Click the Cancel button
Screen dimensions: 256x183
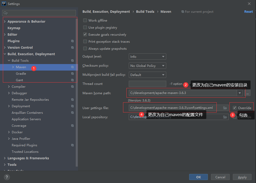point(220,177)
